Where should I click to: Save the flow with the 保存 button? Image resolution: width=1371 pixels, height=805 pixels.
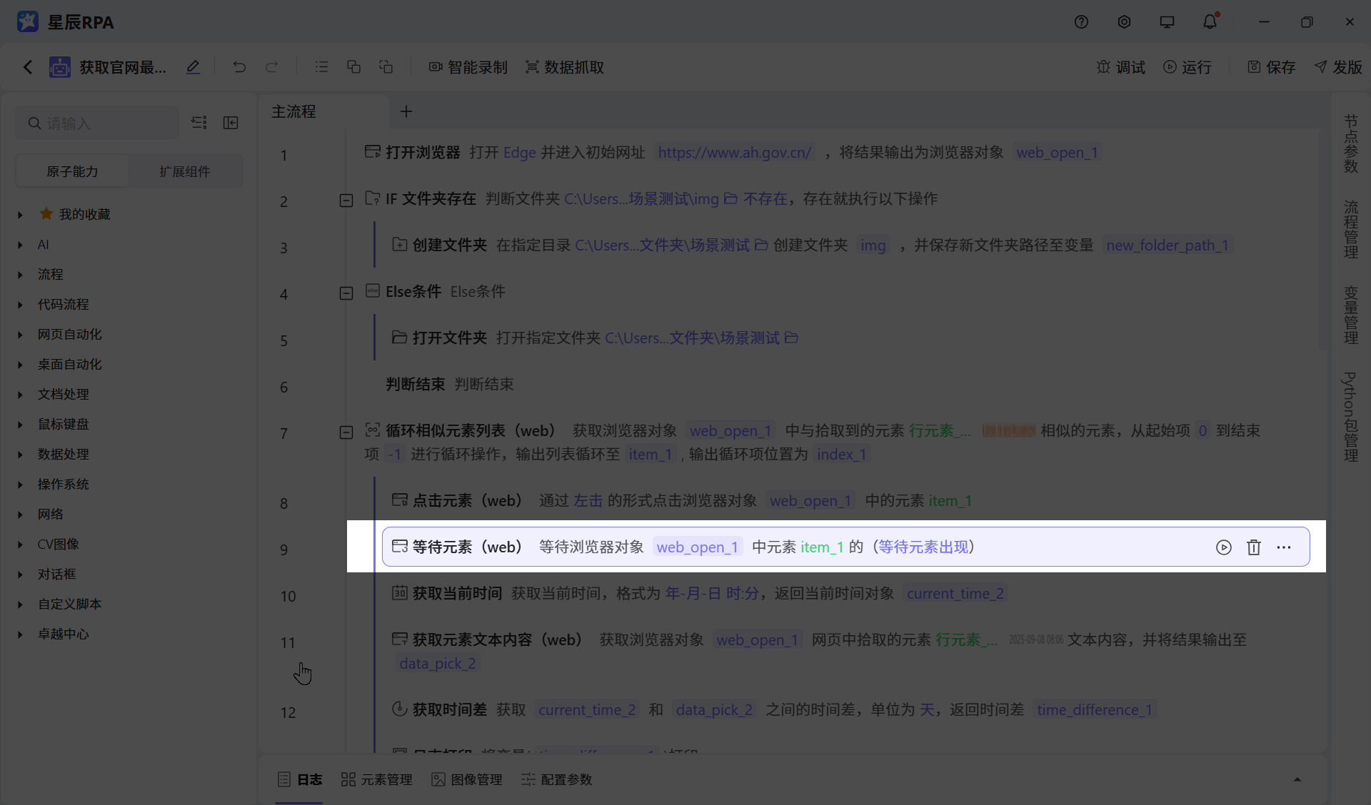click(1272, 66)
